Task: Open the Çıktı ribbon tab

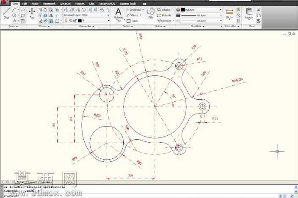Action: pos(91,4)
